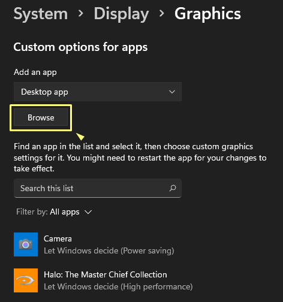
Task: Click Let Windows decide (Power saving) text
Action: [x=109, y=250]
